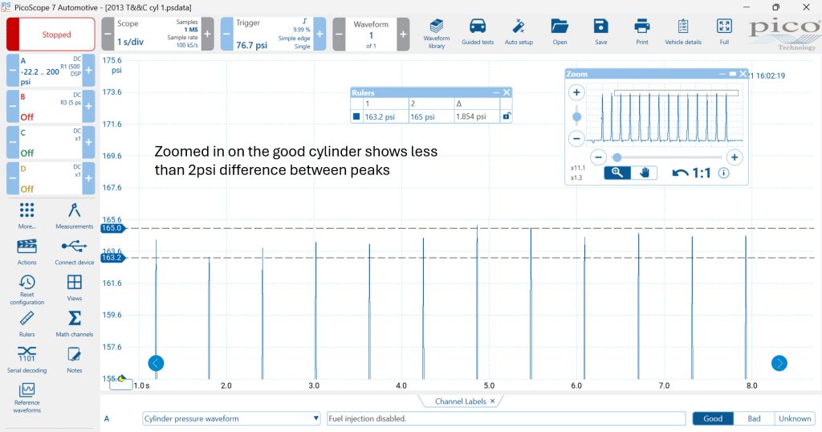Open the Scope timebase settings
The width and height of the screenshot is (822, 432).
pos(157,34)
